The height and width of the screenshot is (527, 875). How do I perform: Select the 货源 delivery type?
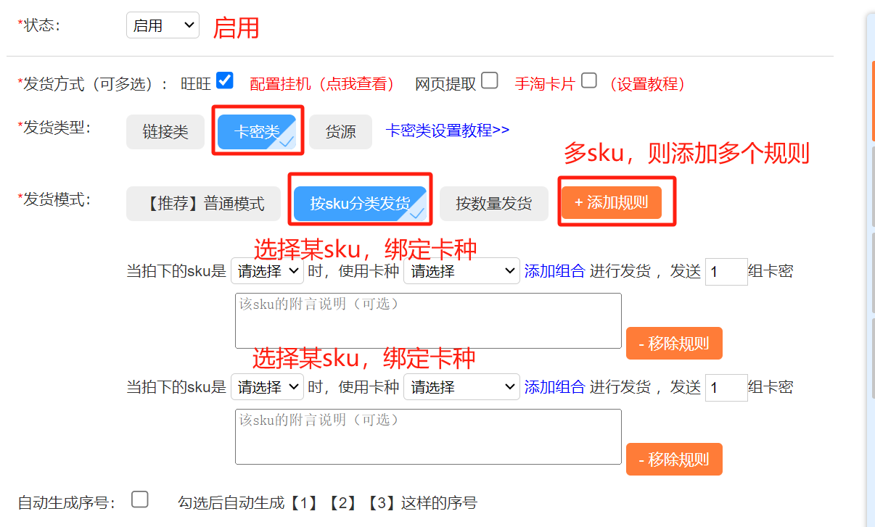pyautogui.click(x=340, y=132)
